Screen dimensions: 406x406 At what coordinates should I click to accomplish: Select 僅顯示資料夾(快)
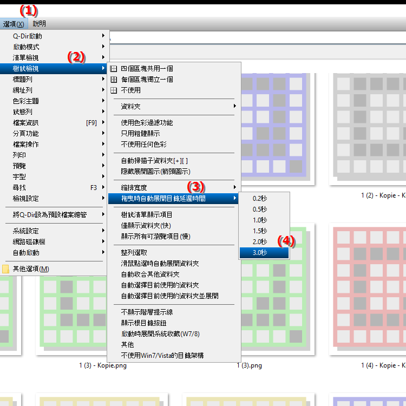point(174,226)
